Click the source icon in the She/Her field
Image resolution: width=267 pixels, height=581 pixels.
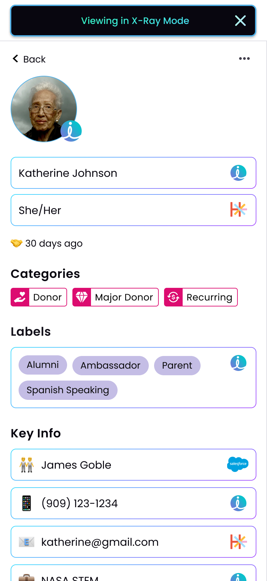pyautogui.click(x=238, y=210)
